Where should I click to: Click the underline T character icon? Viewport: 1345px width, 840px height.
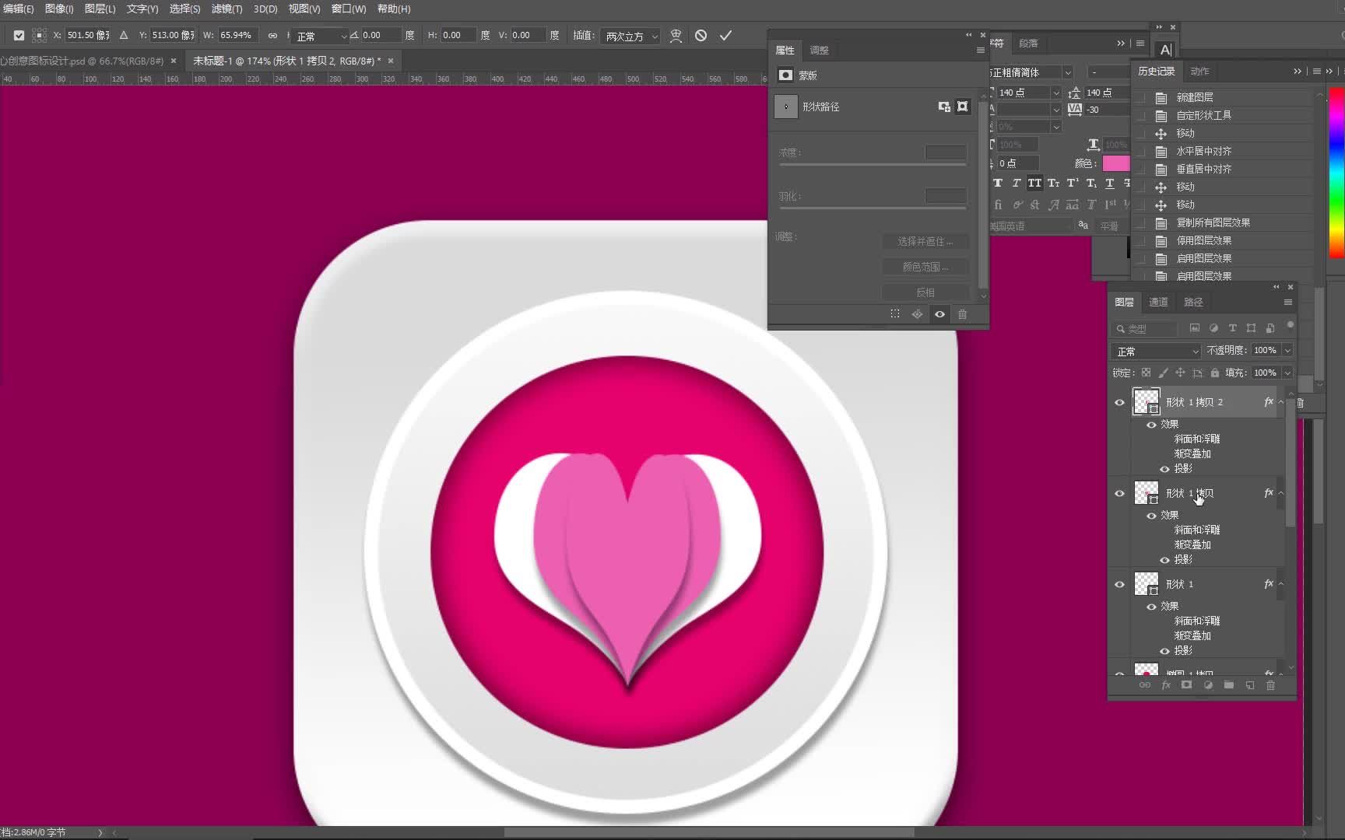click(x=1110, y=184)
